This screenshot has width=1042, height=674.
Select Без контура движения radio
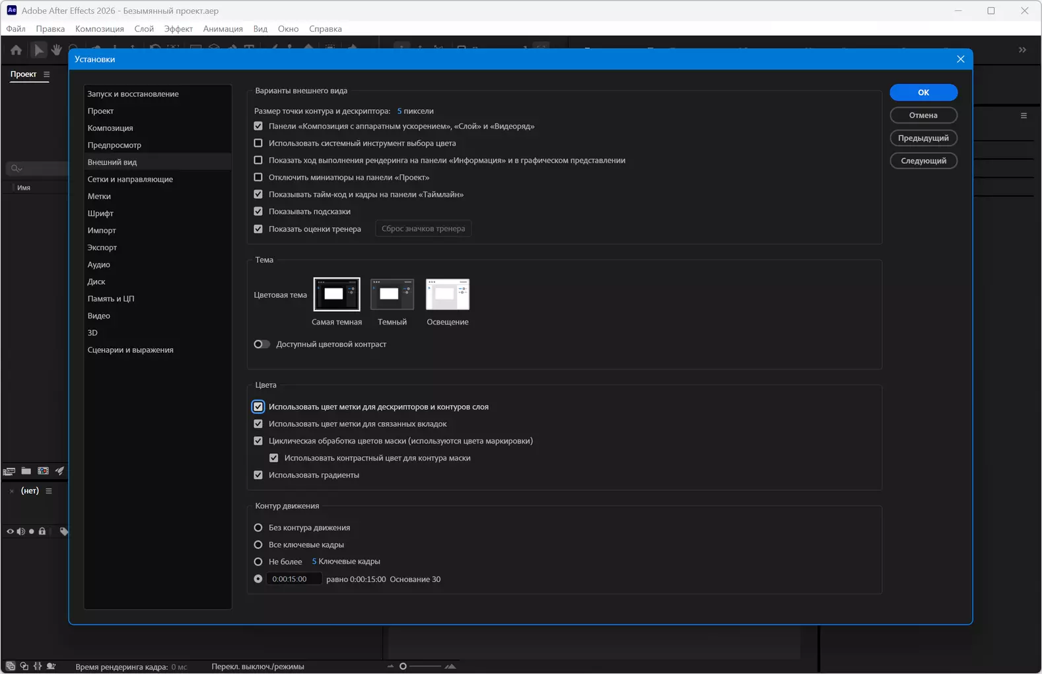pos(258,528)
